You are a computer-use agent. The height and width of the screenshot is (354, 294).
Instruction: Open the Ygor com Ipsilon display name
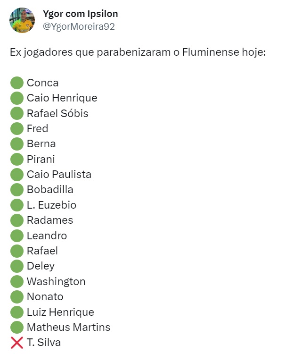point(81,14)
